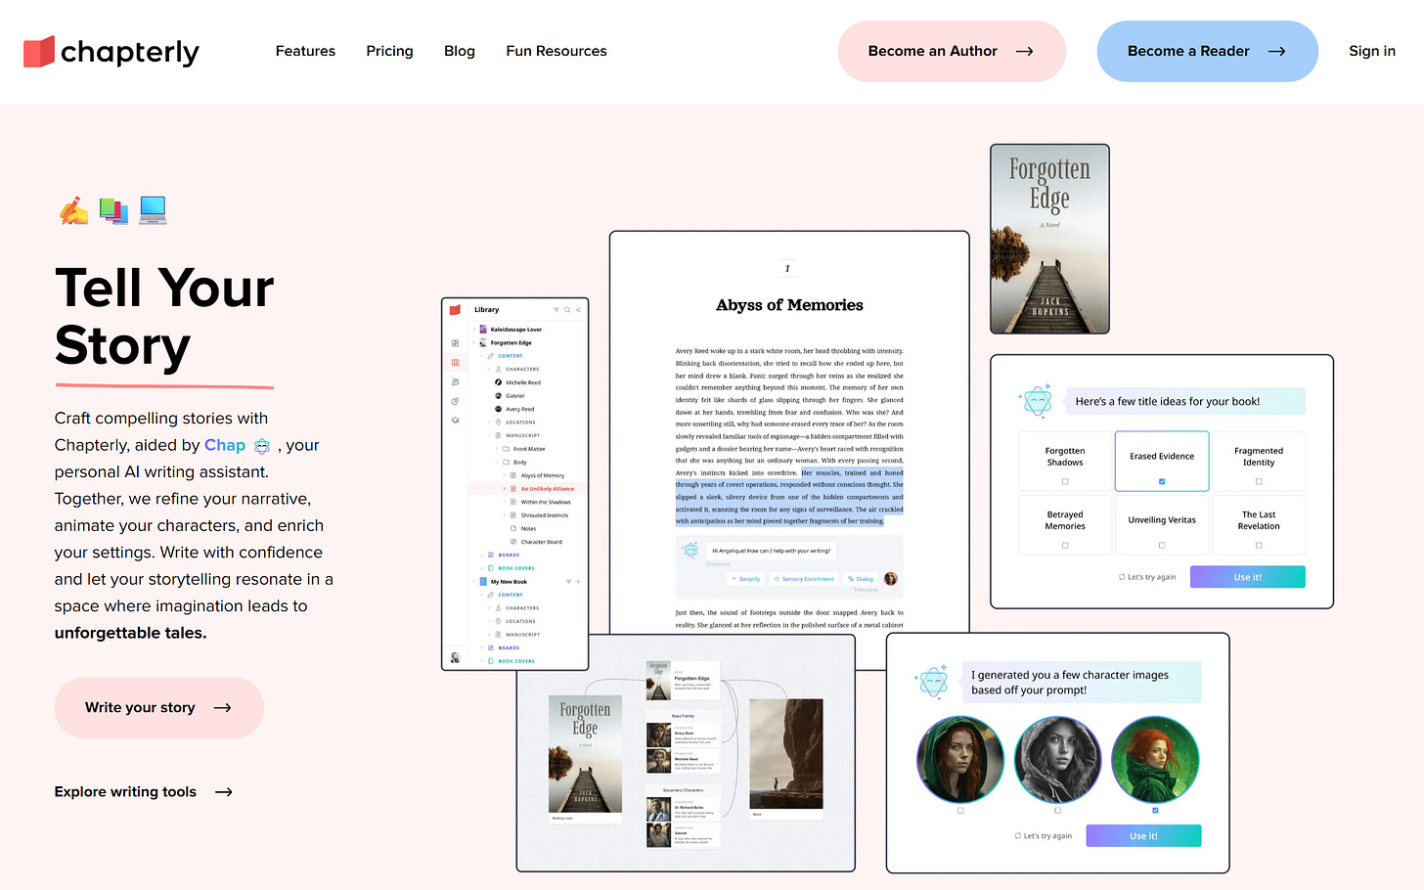Go to the Pricing page
Image resolution: width=1424 pixels, height=890 pixels.
coord(389,51)
